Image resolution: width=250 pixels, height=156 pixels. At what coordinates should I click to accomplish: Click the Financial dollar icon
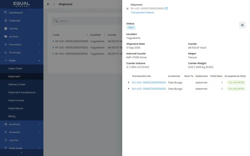coord(6,132)
